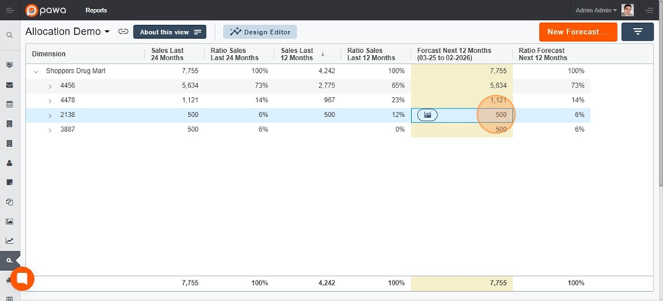Screen dimensions: 663x301
Task: Select forecast cell 500 in row 3887
Action: coord(462,130)
